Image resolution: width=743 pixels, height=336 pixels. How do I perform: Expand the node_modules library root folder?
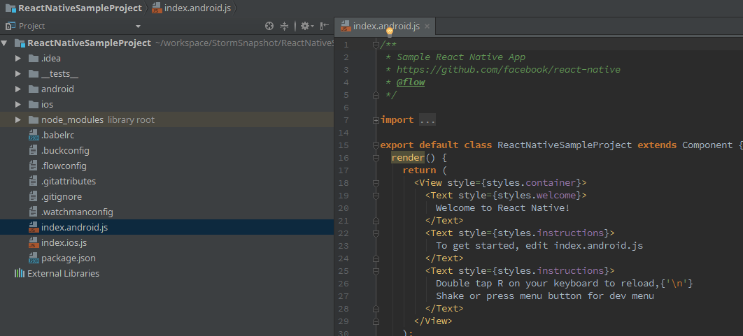point(18,119)
